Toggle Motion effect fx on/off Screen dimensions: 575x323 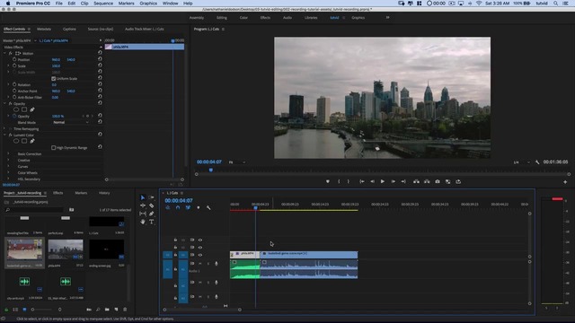pyautogui.click(x=11, y=54)
